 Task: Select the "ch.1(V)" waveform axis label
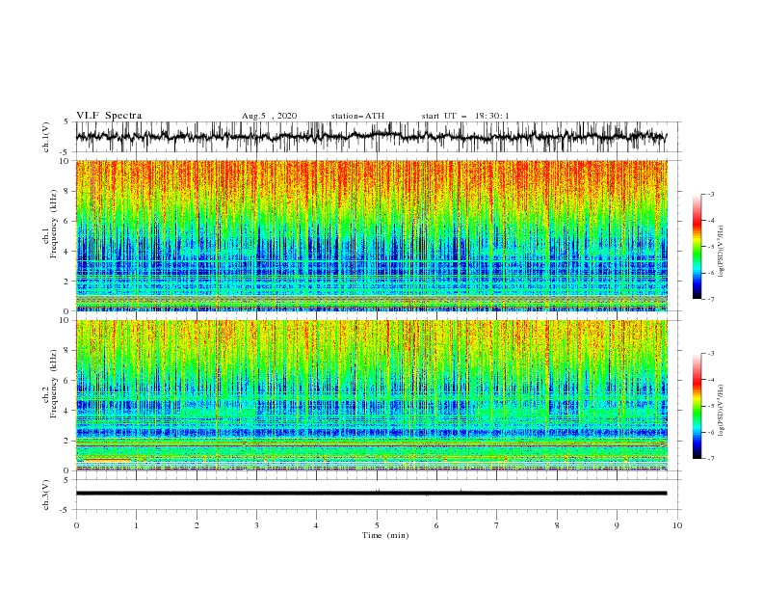click(46, 137)
